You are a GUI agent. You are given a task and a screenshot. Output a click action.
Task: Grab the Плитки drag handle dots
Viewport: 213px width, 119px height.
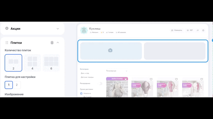[7, 43]
